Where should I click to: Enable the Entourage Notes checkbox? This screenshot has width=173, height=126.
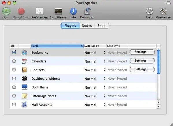pos(14,96)
